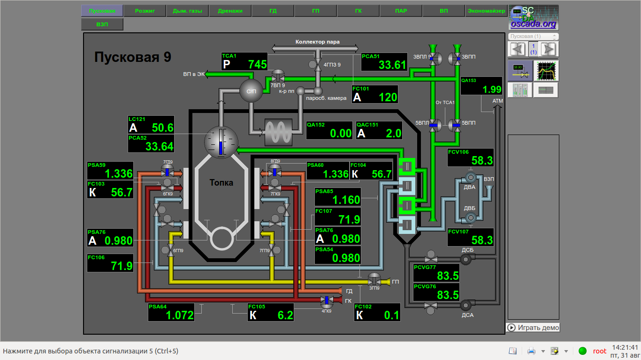Expand the export options dropdown arrow
This screenshot has height=360, width=641.
tap(566, 351)
